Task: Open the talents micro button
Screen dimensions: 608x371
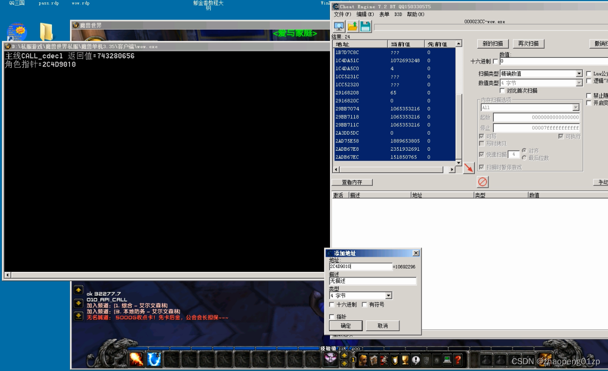Action: click(x=384, y=360)
